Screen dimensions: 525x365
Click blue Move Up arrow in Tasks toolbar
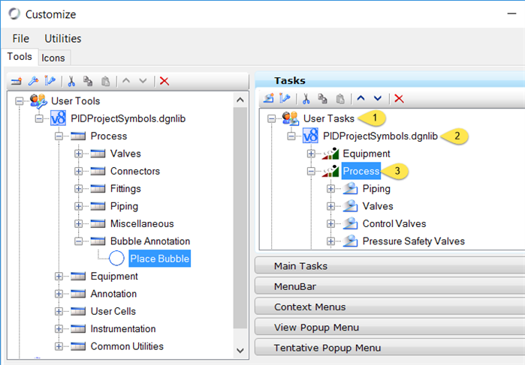361,98
